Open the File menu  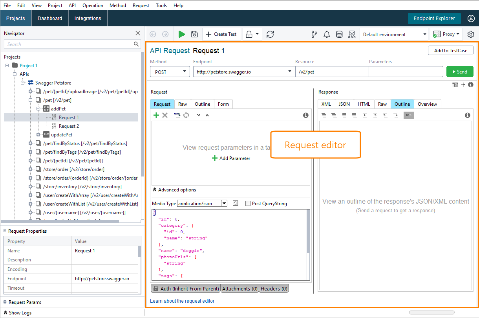7,6
